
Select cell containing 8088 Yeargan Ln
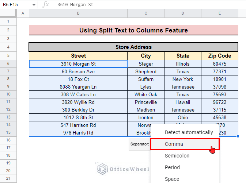(x=78, y=87)
